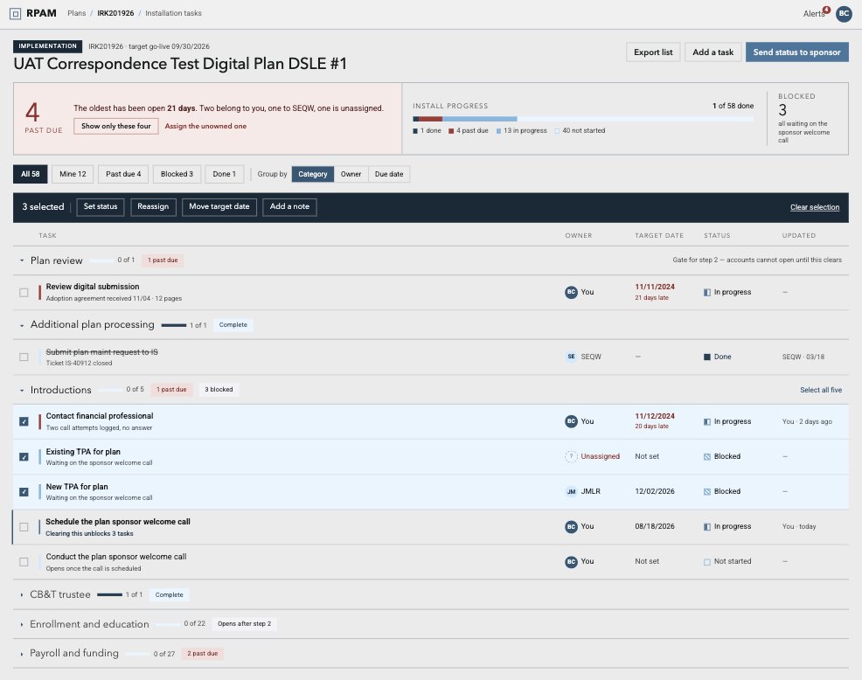Click the Done status icon for Submit plan maint
The height and width of the screenshot is (680, 862).
click(x=707, y=357)
